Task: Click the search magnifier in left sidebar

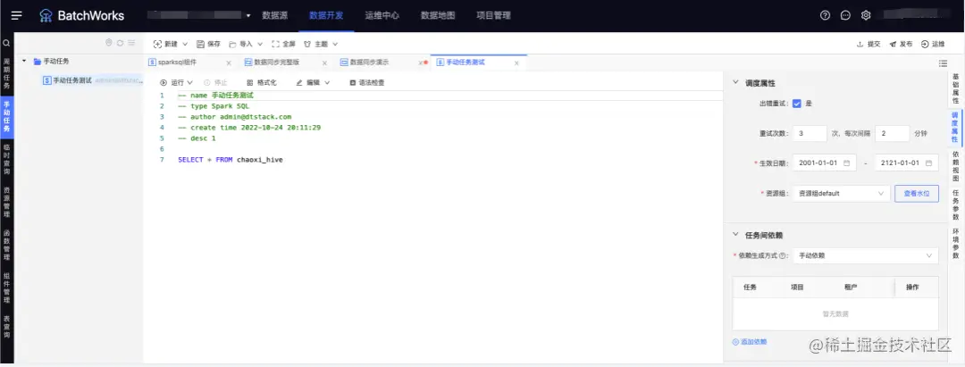Action: [6, 44]
